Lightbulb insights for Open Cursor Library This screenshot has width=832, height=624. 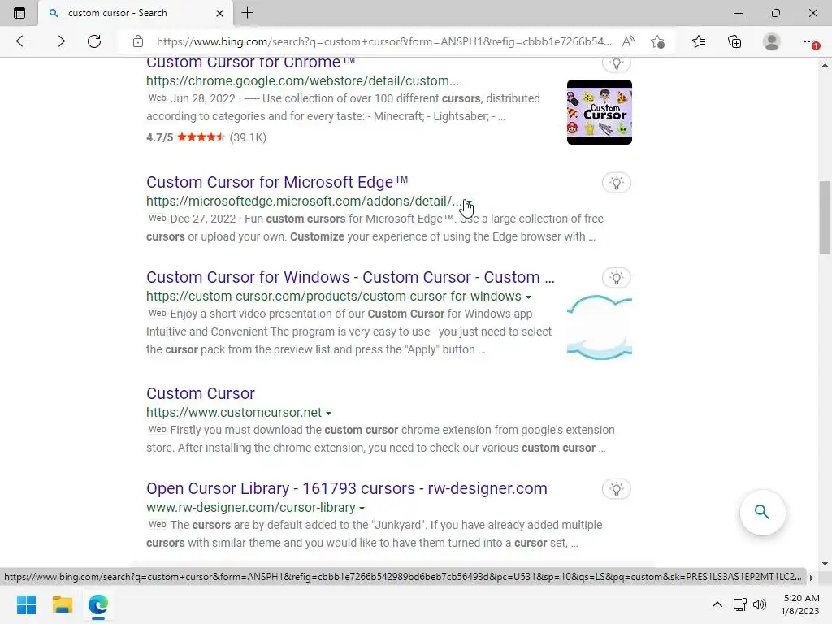click(617, 489)
